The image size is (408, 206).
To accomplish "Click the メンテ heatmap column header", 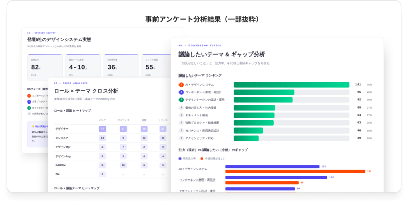I will coord(103,120).
